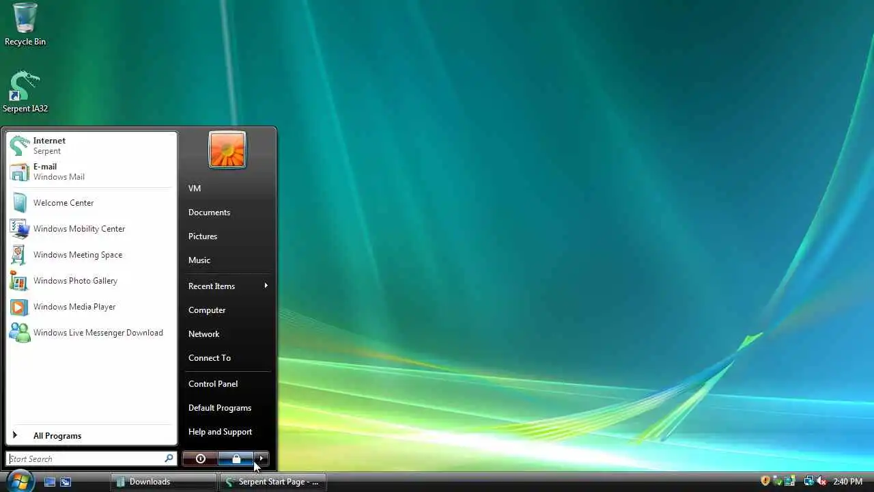Viewport: 874px width, 492px height.
Task: Click the orange flower user account picture
Action: coord(227,150)
